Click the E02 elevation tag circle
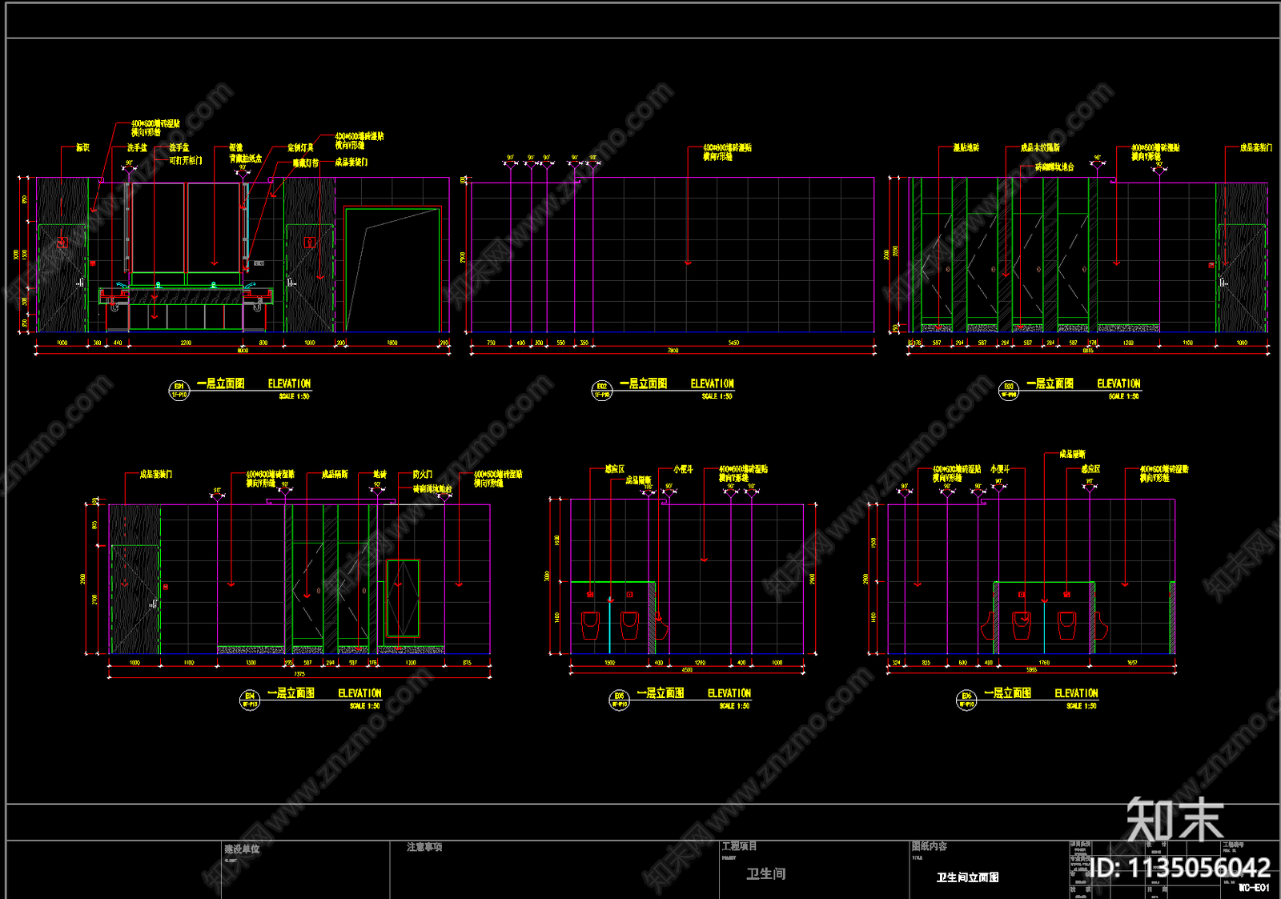The height and width of the screenshot is (899, 1281). [601, 390]
